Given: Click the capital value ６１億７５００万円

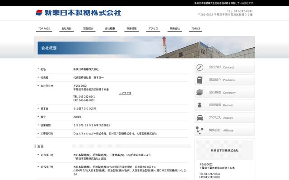Looking at the screenshot, I should click(85, 108).
